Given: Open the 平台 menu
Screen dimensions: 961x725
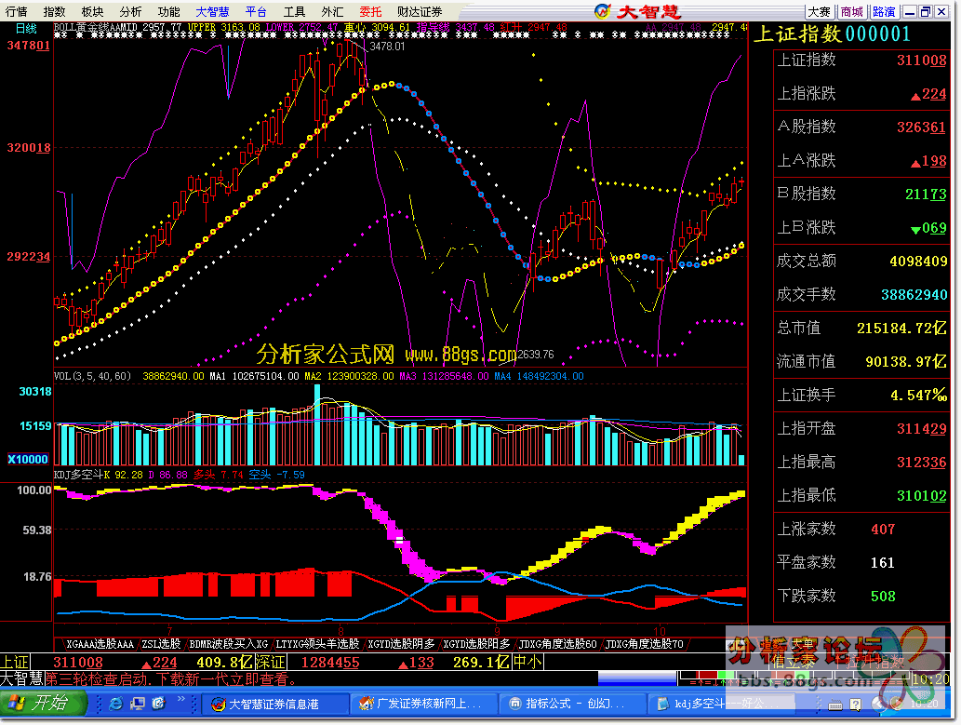Looking at the screenshot, I should point(256,11).
